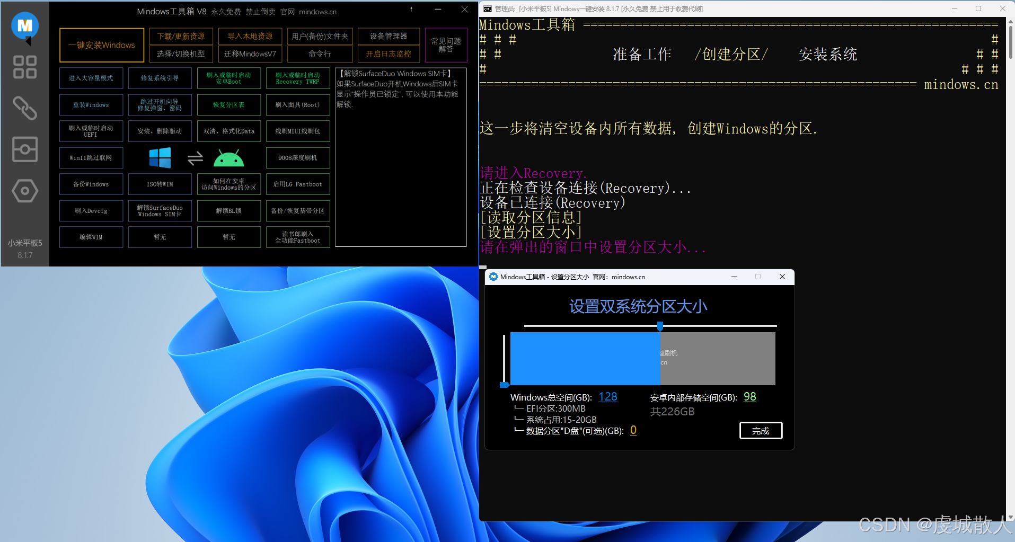Click the gray Android partition bar
1015x542 pixels.
(x=718, y=358)
